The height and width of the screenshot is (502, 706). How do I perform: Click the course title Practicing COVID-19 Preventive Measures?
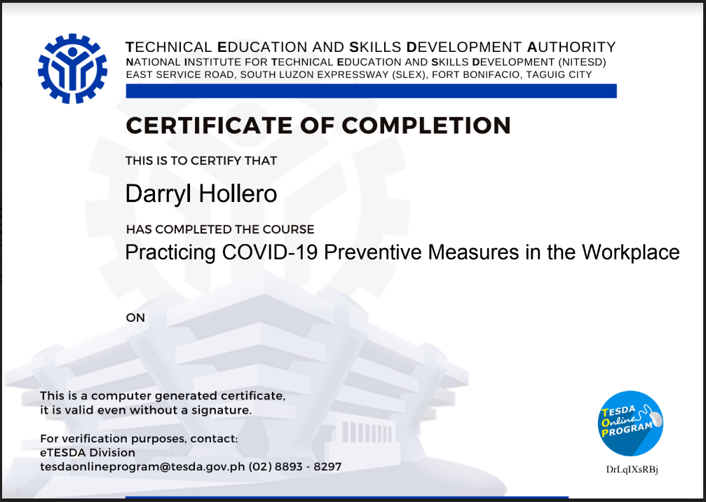pos(402,252)
